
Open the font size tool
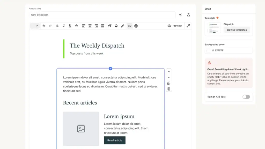tap(110, 26)
